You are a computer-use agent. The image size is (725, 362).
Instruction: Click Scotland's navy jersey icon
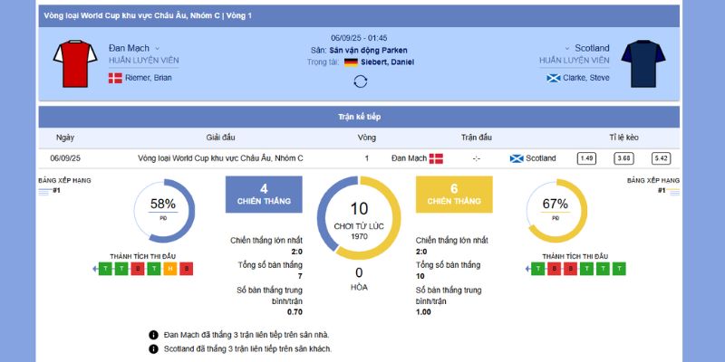pyautogui.click(x=645, y=63)
